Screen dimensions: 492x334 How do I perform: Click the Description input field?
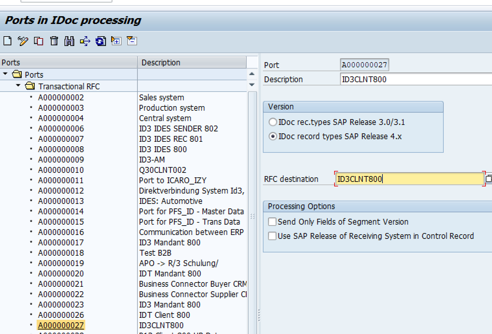pyautogui.click(x=415, y=79)
